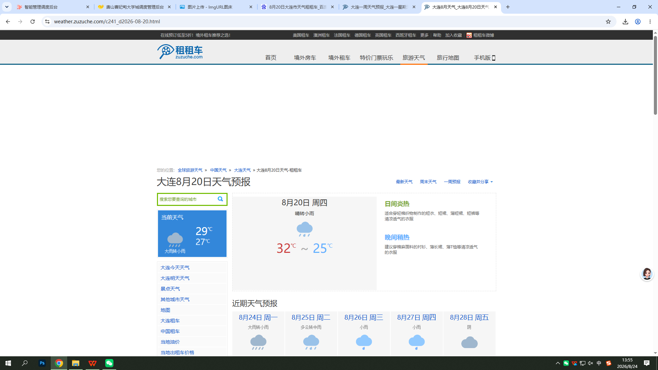This screenshot has height=370, width=658.
Task: Click the site information icon in address bar
Action: [x=47, y=22]
